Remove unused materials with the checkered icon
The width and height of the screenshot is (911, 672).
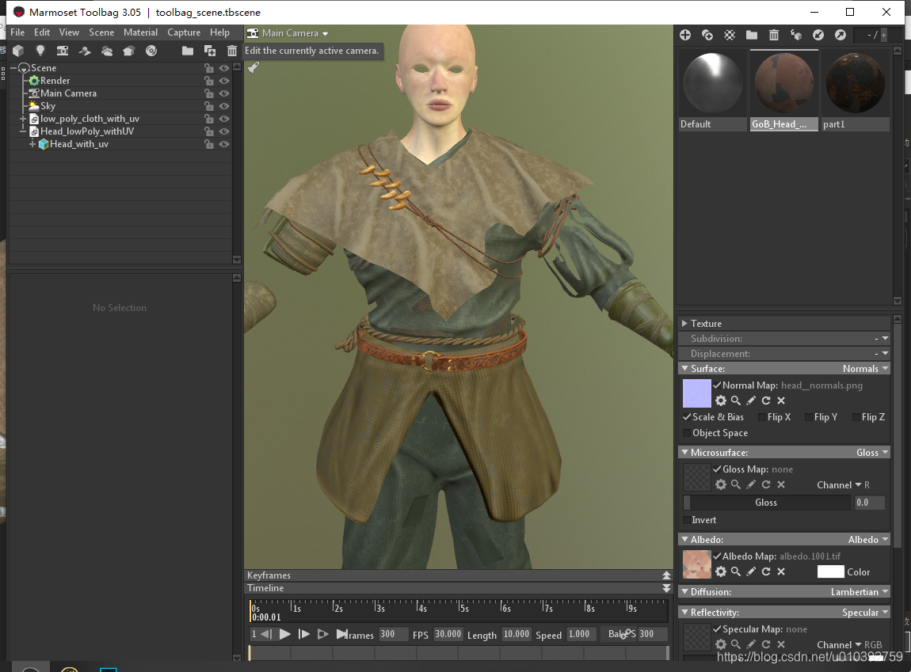(x=729, y=36)
